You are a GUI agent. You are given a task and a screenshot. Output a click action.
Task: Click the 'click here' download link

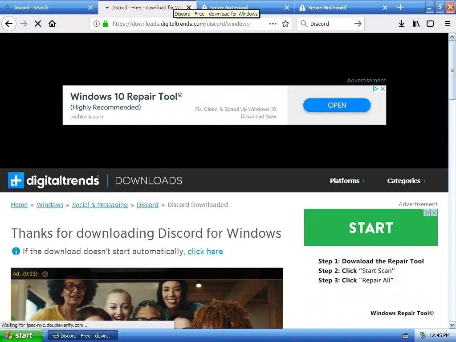(205, 251)
